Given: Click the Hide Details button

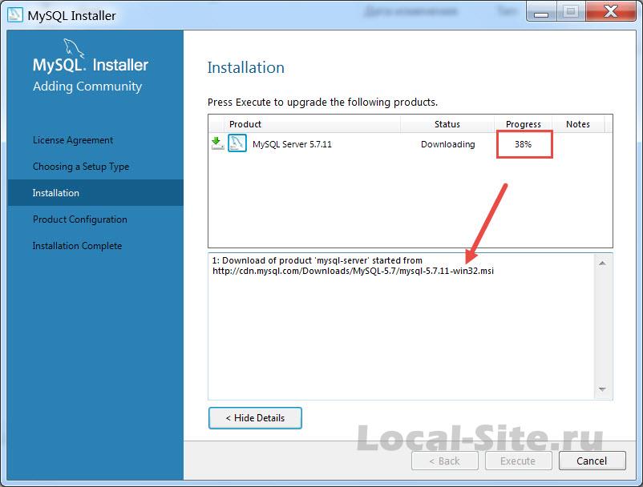Looking at the screenshot, I should 255,418.
